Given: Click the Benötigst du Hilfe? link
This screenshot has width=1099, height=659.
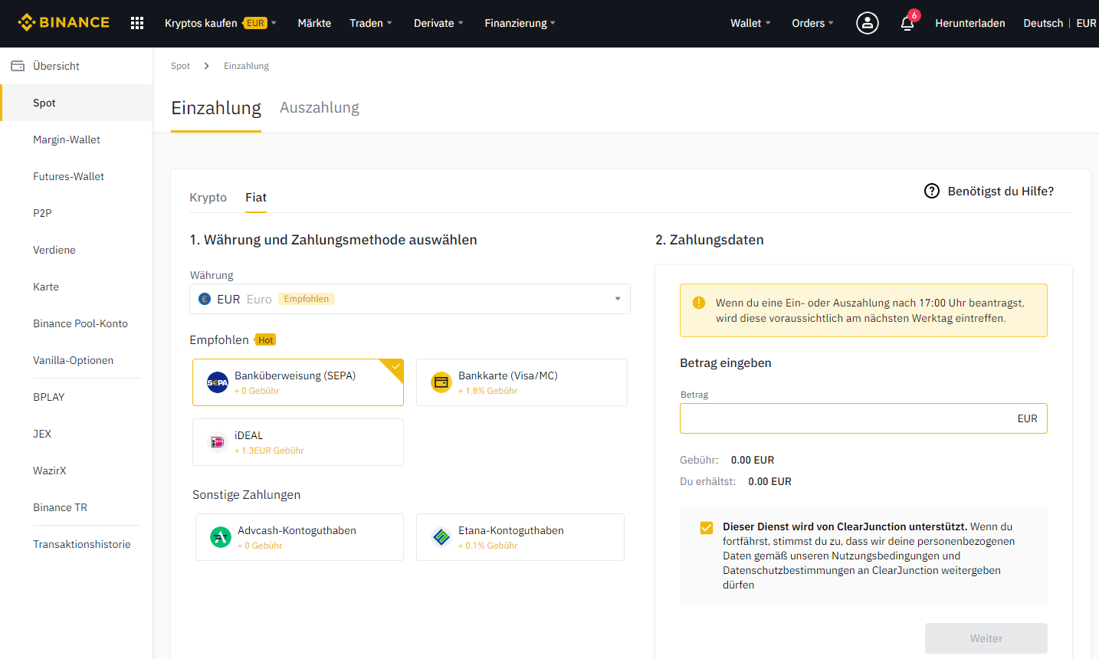Looking at the screenshot, I should pyautogui.click(x=1001, y=191).
